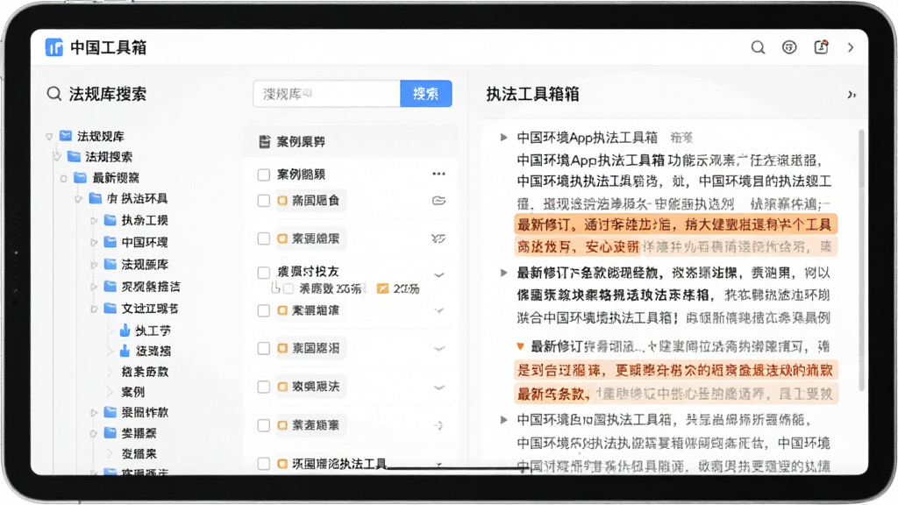The height and width of the screenshot is (505, 898).
Task: Check the 棠国崑泪 checkbox
Action: point(263,349)
